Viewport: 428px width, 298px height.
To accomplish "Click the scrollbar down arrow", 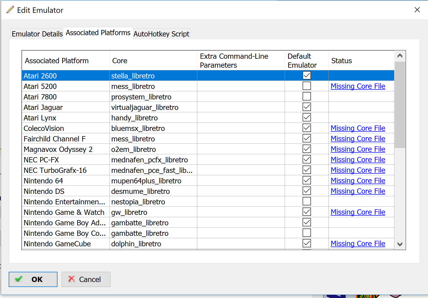I will (400, 244).
